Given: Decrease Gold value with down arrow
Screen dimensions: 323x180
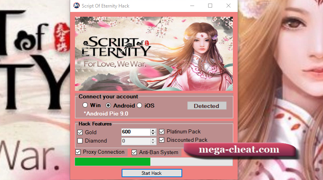Looking at the screenshot, I should [153, 134].
